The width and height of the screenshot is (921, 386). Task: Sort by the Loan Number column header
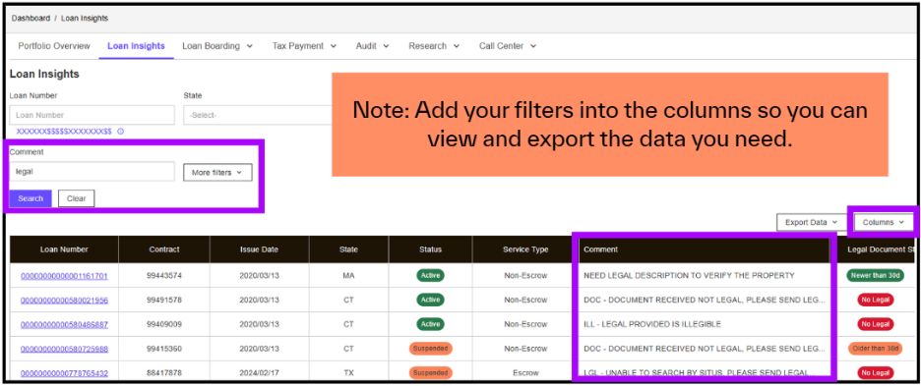pos(64,249)
